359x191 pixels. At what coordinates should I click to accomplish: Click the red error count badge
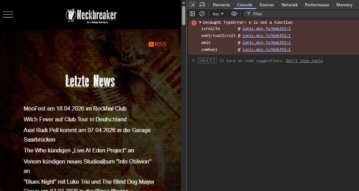coord(194,22)
